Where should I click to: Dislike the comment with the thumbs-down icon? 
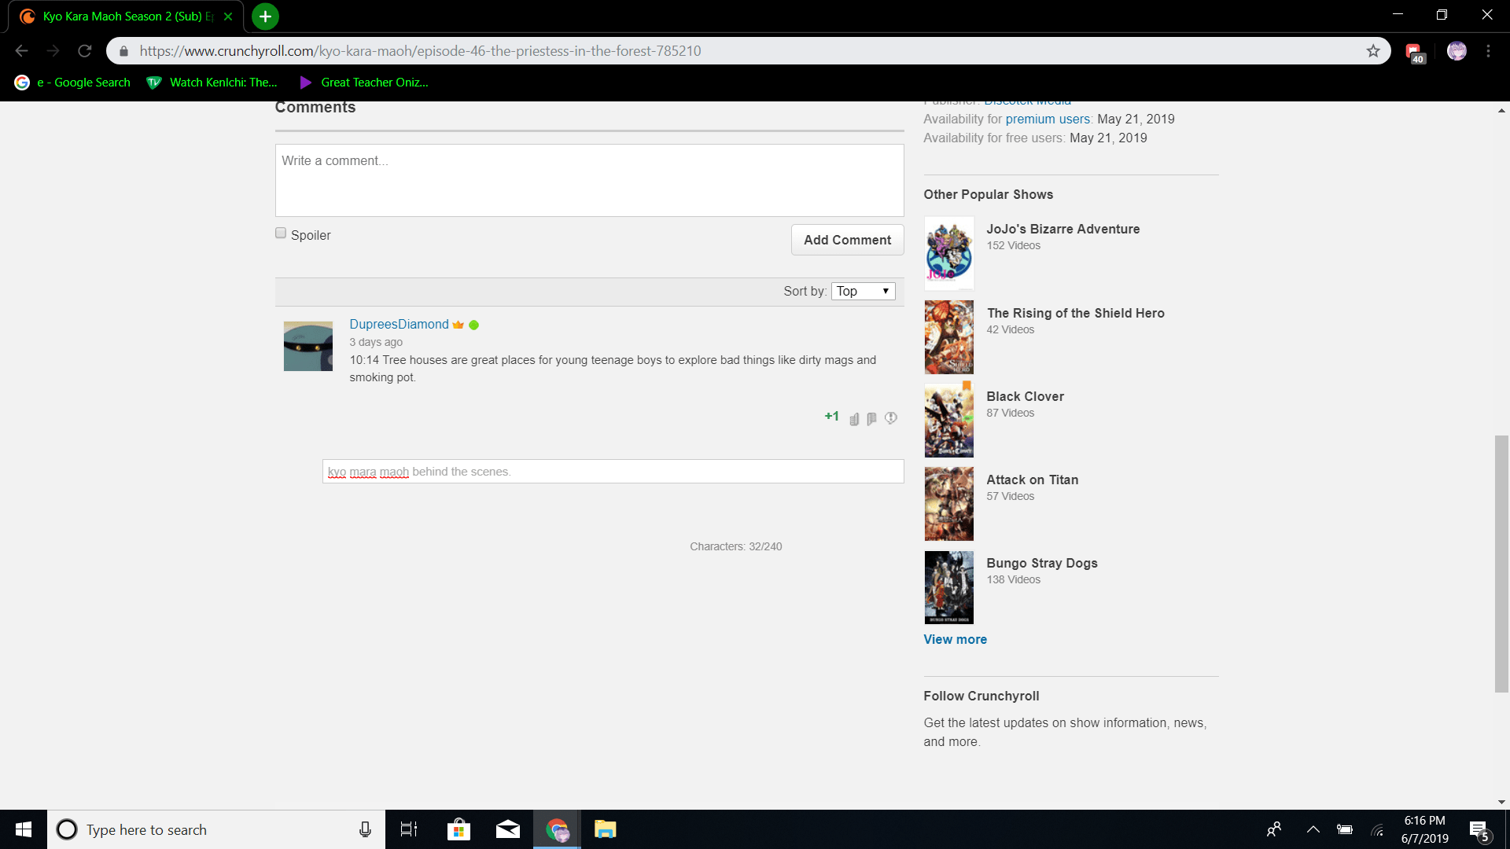tap(871, 418)
